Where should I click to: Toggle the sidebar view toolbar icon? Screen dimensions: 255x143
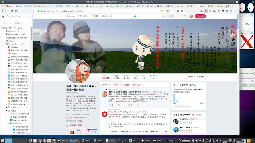tap(206, 11)
